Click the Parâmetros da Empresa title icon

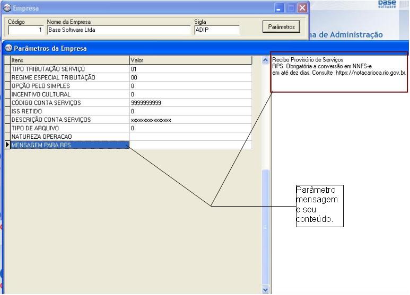point(7,48)
